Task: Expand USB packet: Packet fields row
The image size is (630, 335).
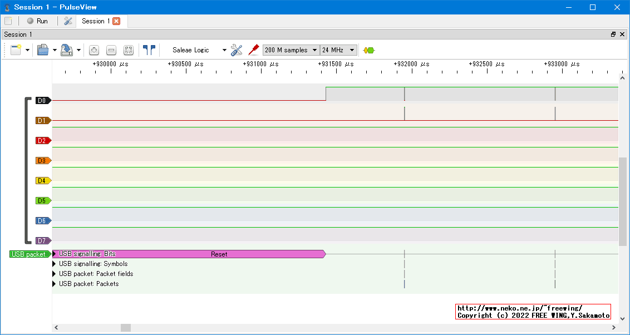Action: [55, 274]
